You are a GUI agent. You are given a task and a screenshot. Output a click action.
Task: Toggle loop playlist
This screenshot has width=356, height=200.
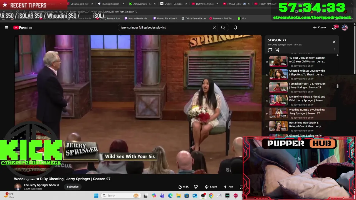(x=270, y=50)
